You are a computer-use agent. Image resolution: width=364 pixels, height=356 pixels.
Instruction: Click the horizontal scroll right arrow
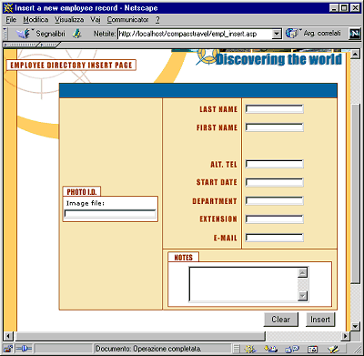point(346,336)
